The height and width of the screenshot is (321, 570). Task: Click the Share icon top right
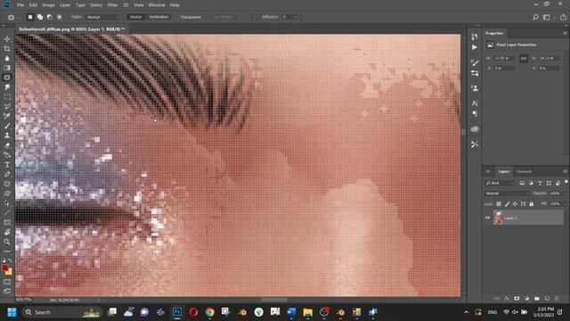[x=563, y=17]
